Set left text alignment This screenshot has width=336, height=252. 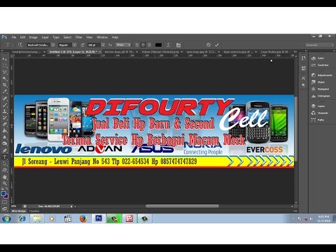137,45
